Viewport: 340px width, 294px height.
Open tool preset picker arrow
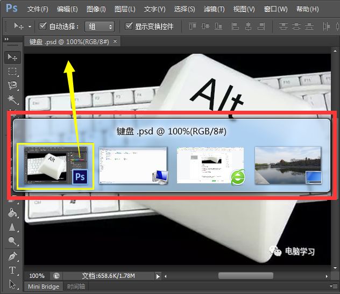[30, 27]
